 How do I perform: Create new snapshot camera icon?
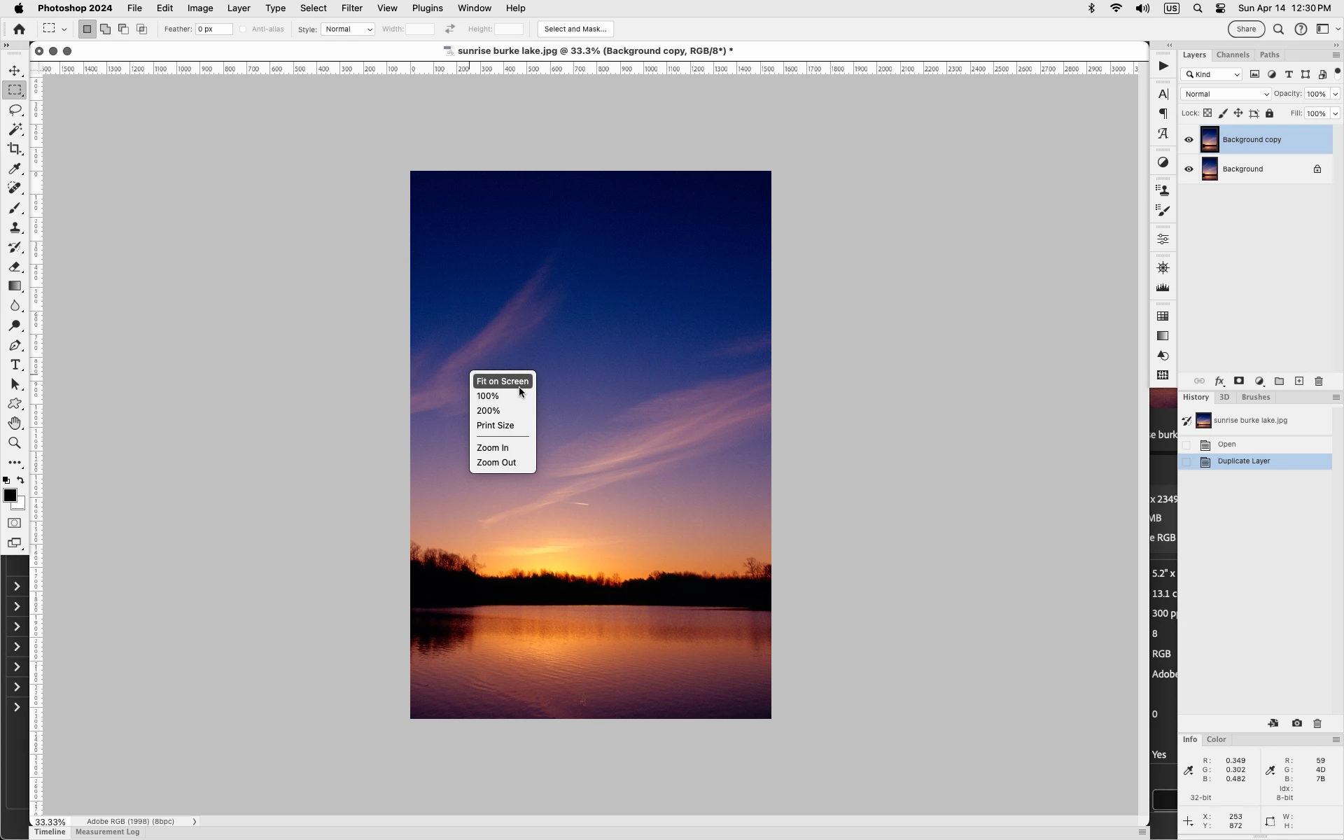(x=1296, y=723)
